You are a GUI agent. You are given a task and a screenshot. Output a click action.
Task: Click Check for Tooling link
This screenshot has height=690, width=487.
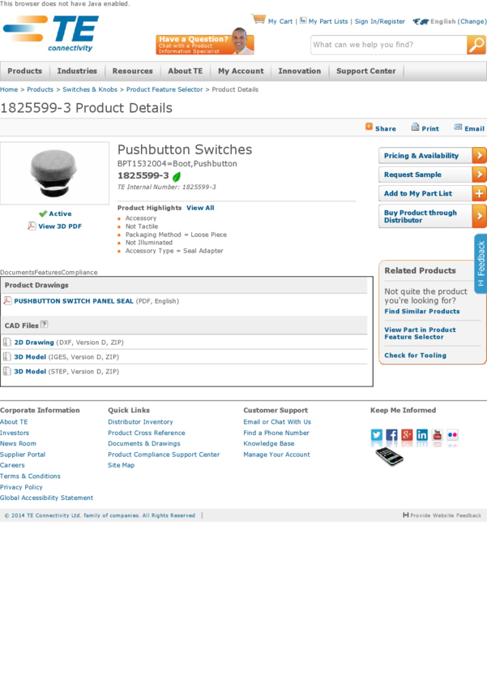pyautogui.click(x=416, y=355)
